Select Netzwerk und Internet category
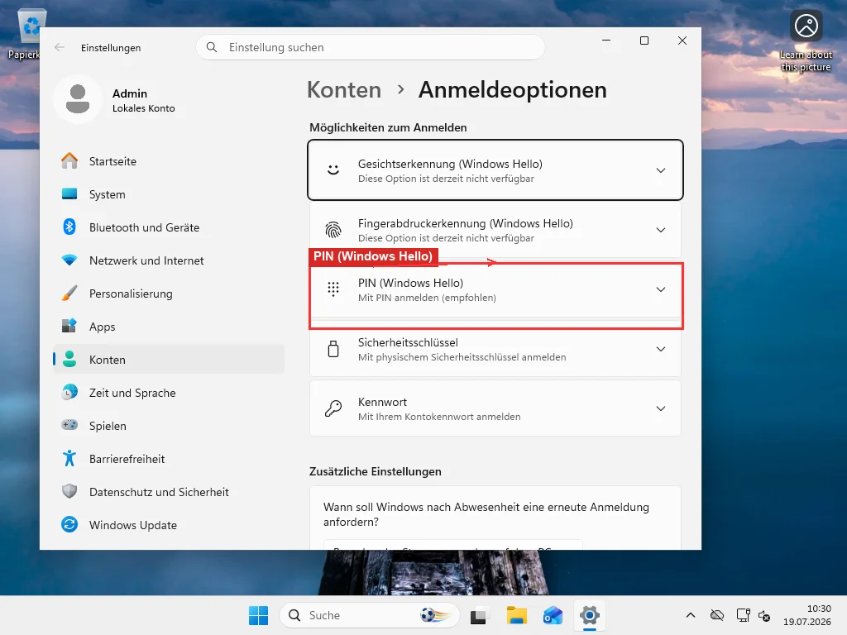The image size is (847, 635). (169, 260)
